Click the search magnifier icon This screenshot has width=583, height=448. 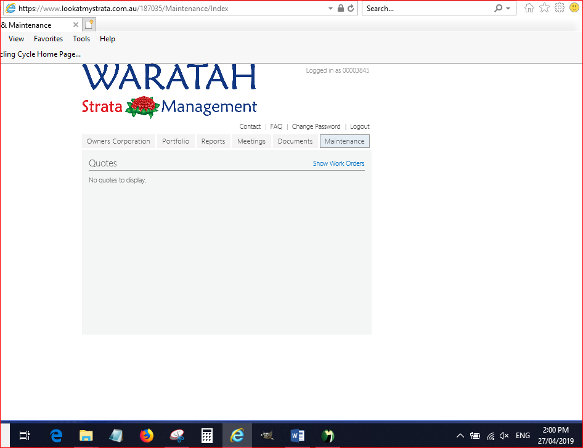coord(498,8)
